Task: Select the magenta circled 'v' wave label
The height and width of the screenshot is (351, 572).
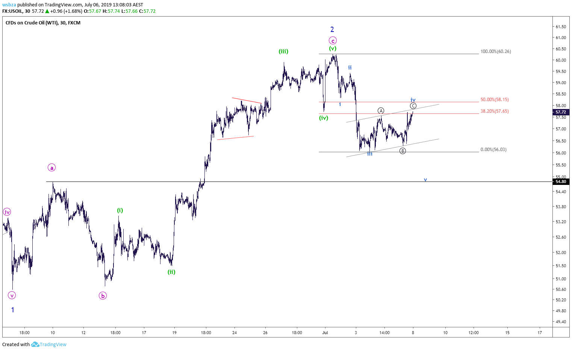Action: coord(12,295)
